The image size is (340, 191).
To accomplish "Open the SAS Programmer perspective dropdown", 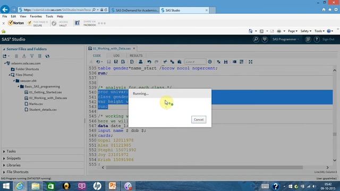I will [x=286, y=39].
